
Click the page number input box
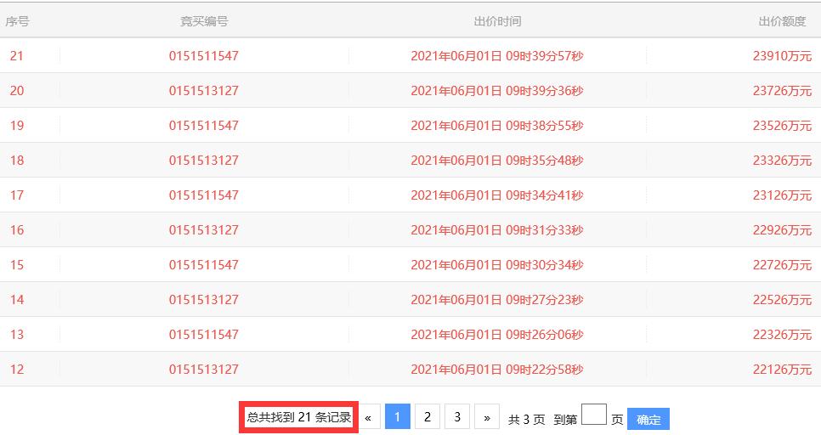594,414
